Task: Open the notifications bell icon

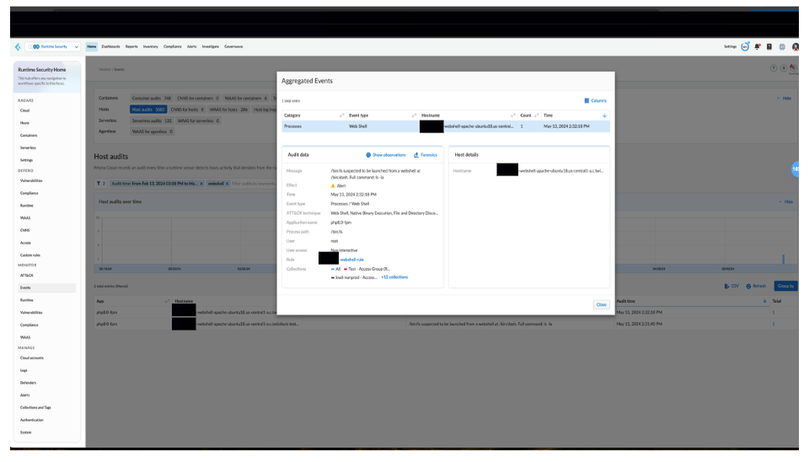Action: click(758, 47)
